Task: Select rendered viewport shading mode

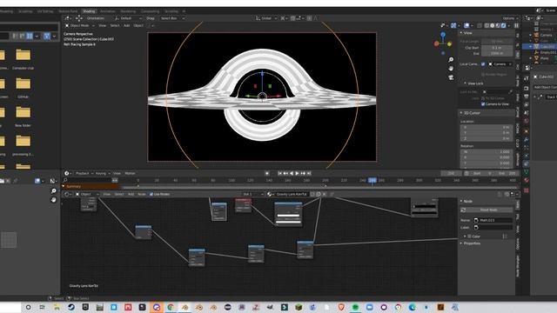Action: click(x=503, y=25)
